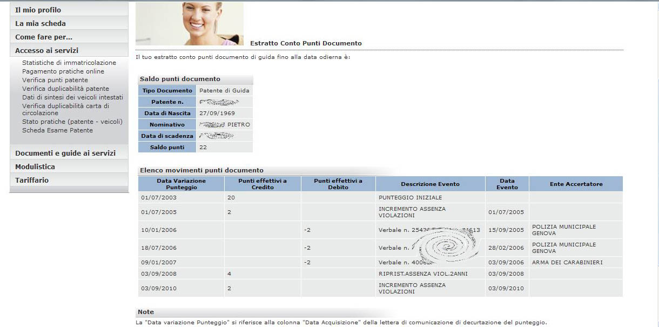Expand the "Il mio profilo" menu section
This screenshot has height=327, width=659.
pos(38,10)
